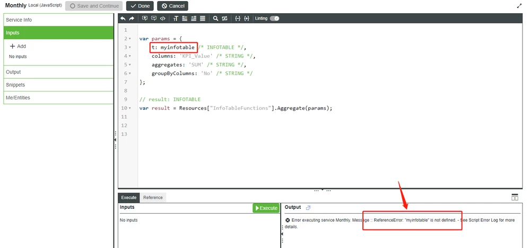Click line number 13 in the gutter
Screen dimensions: 530x248
(125, 134)
